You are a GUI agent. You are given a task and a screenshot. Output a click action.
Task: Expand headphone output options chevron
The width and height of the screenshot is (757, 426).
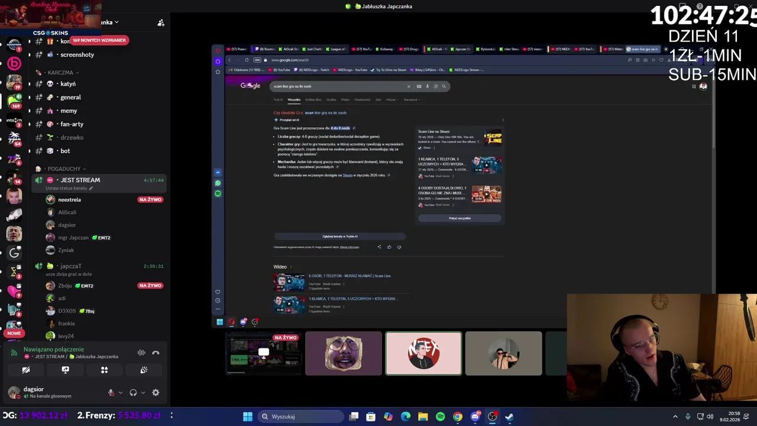[x=143, y=392]
